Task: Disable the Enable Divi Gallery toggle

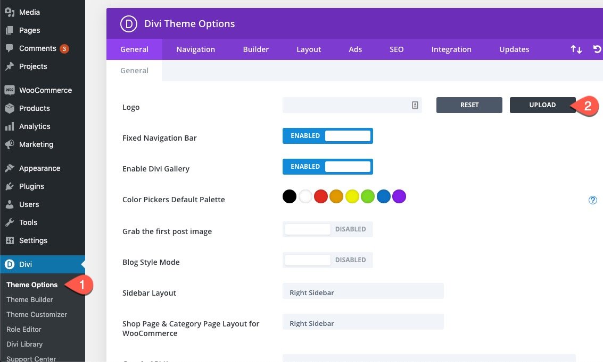Action: [328, 167]
